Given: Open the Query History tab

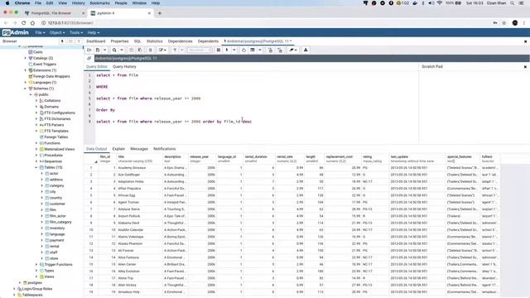Looking at the screenshot, I should point(124,66).
